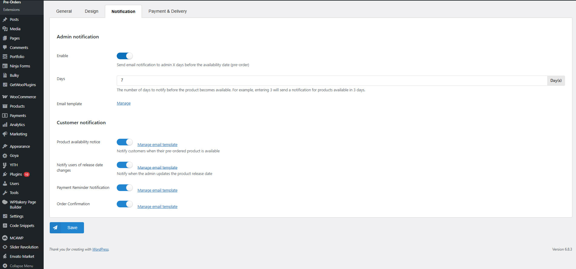Manage email template for release date changes

click(157, 167)
